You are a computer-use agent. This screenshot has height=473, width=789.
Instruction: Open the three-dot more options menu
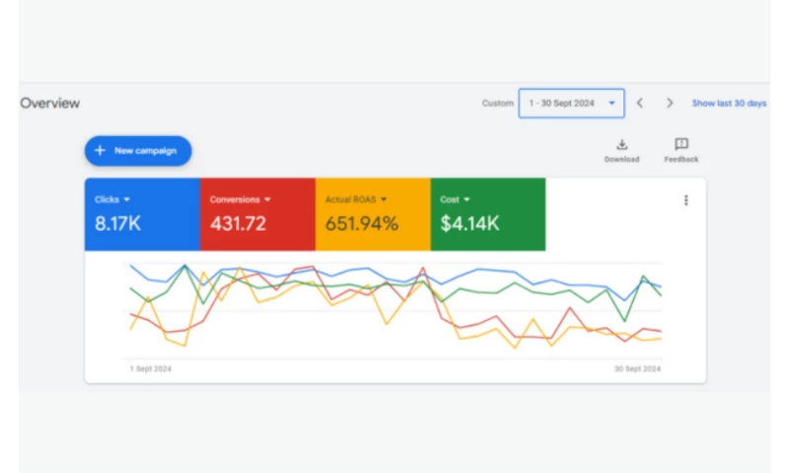(x=685, y=200)
